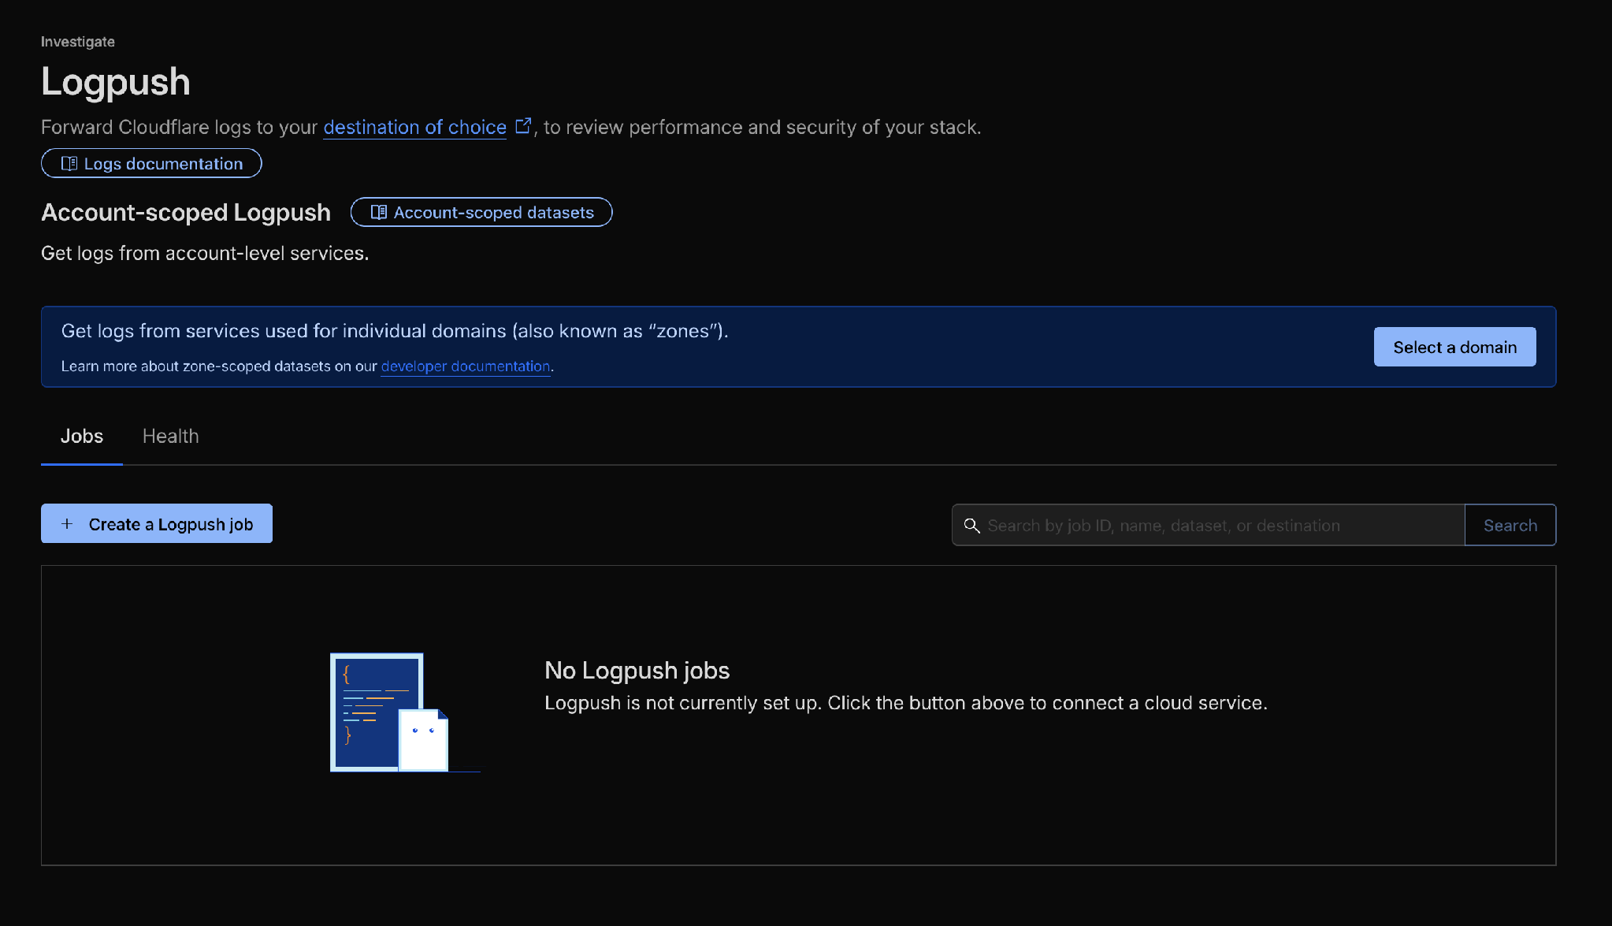This screenshot has height=926, width=1612.
Task: Switch to the Health tab
Action: (x=171, y=437)
